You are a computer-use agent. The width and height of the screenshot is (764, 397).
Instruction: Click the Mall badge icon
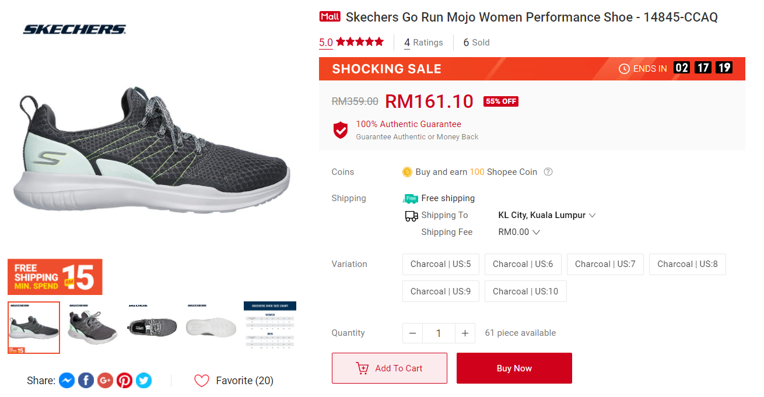coord(330,17)
